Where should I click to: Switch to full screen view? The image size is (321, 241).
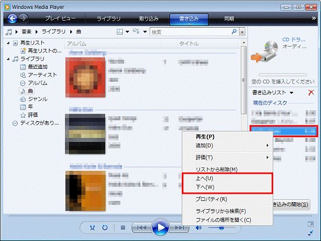click(x=310, y=225)
